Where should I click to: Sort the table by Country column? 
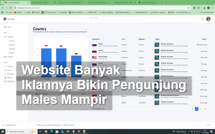pos(96,39)
